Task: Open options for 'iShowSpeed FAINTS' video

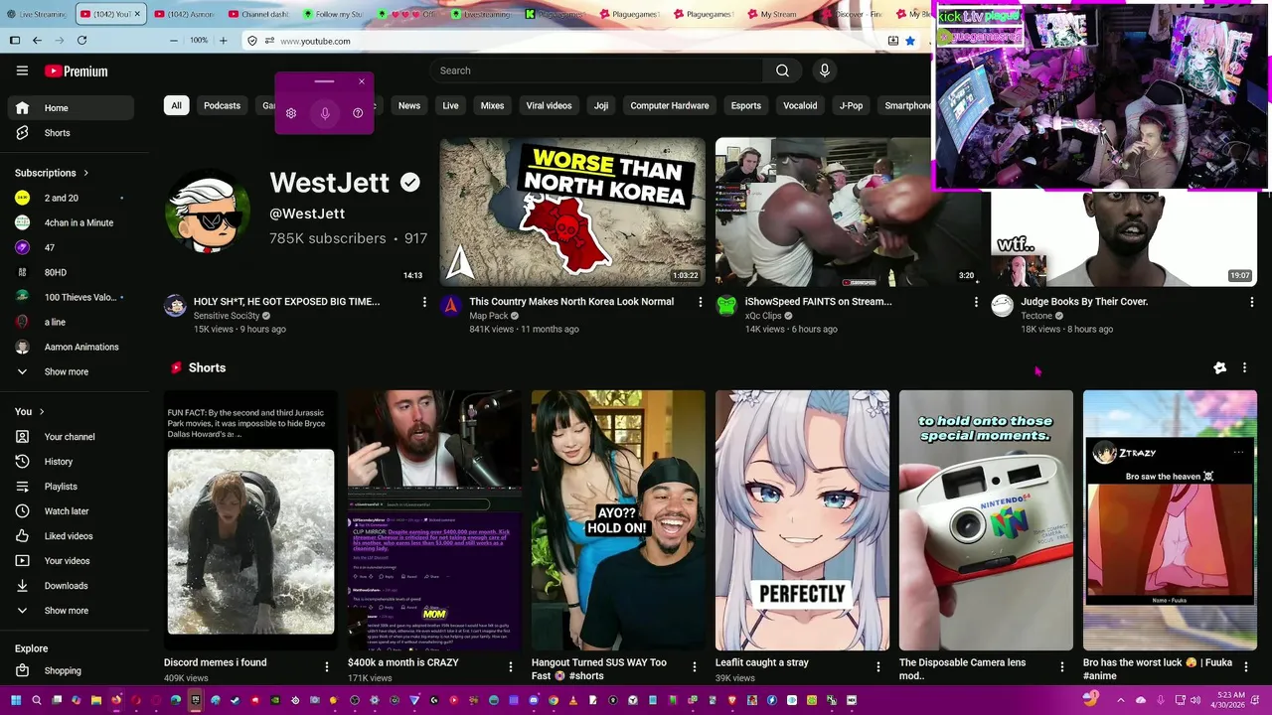Action: tap(976, 302)
